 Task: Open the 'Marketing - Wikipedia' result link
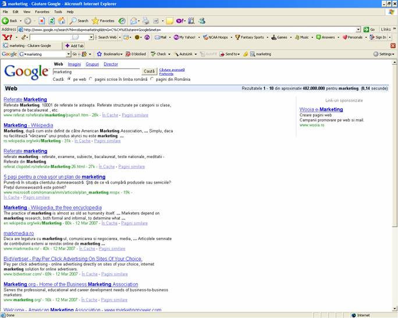pos(28,125)
